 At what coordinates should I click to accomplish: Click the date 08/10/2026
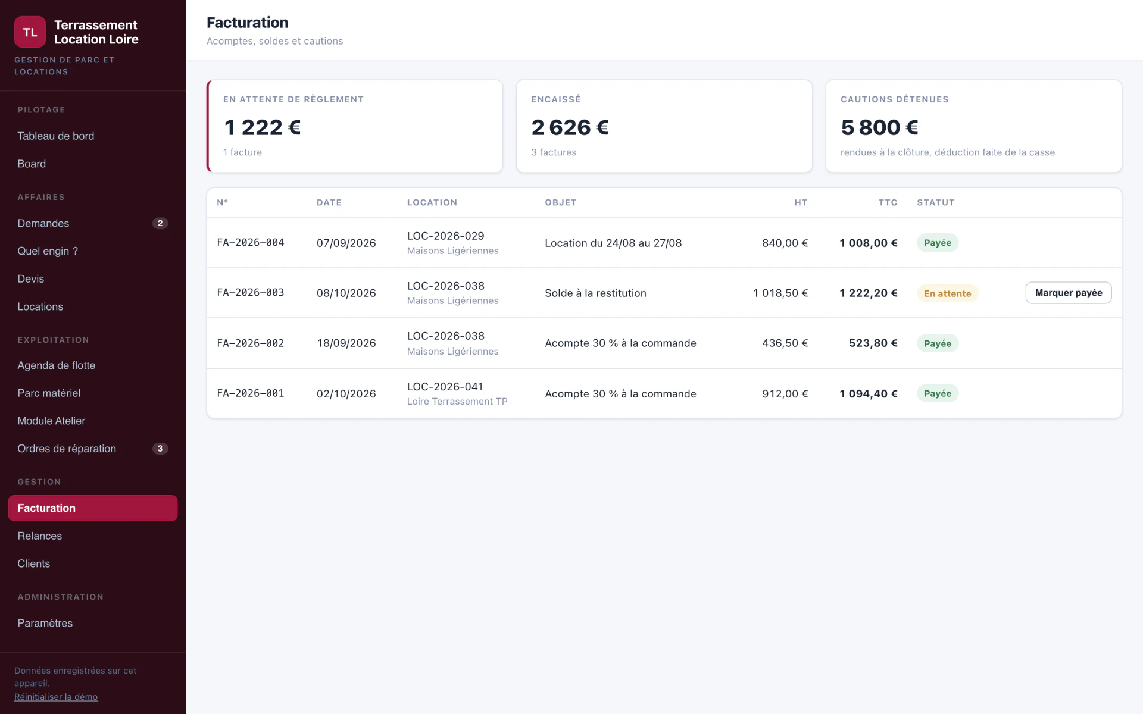point(346,293)
